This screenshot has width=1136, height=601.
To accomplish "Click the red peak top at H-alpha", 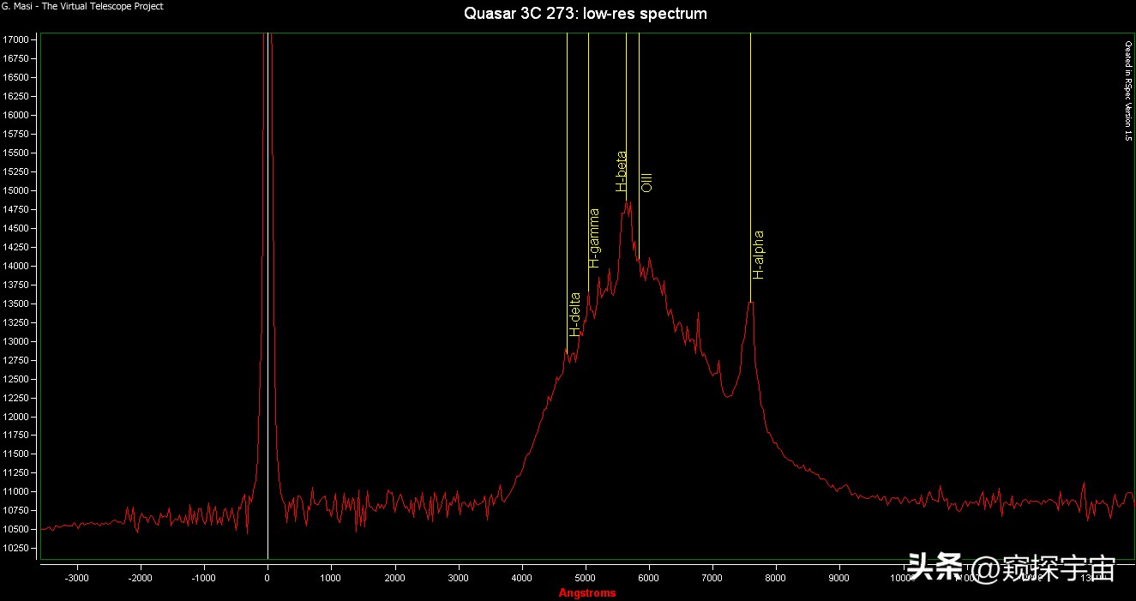I will pos(750,303).
